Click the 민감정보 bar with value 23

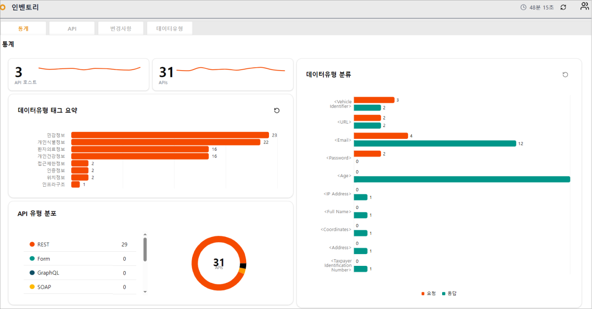(x=170, y=135)
